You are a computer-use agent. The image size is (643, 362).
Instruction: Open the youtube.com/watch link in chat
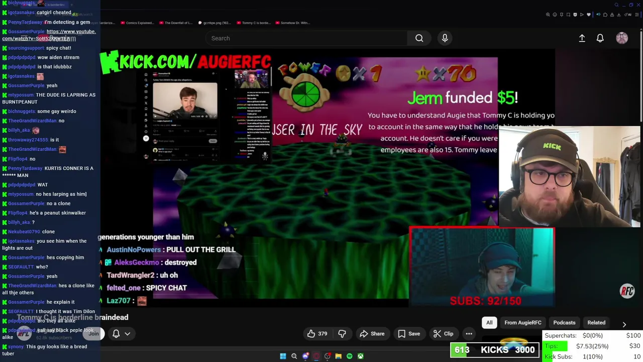click(x=49, y=35)
